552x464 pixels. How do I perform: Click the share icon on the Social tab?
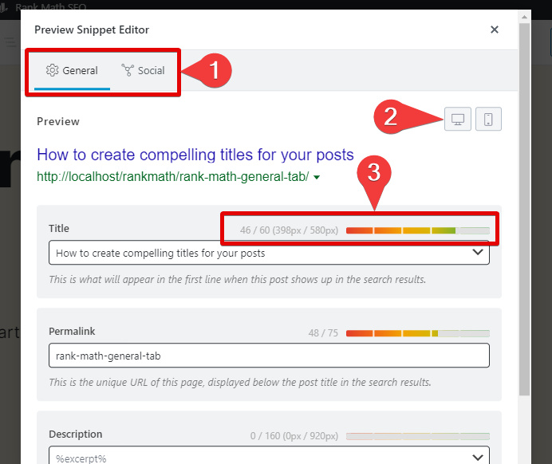point(128,70)
